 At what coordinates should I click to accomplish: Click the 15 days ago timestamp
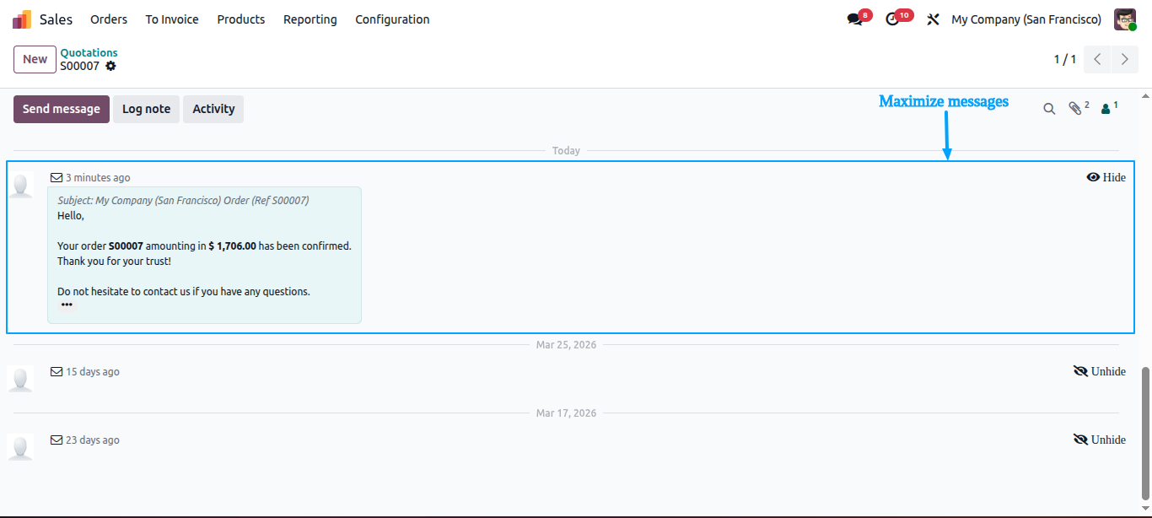[93, 372]
